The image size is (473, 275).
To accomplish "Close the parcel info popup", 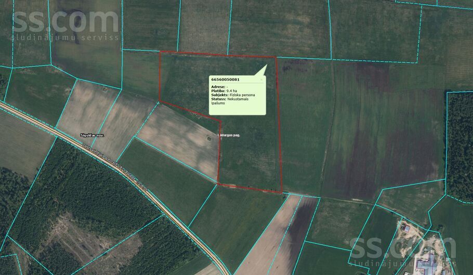I will (261, 80).
